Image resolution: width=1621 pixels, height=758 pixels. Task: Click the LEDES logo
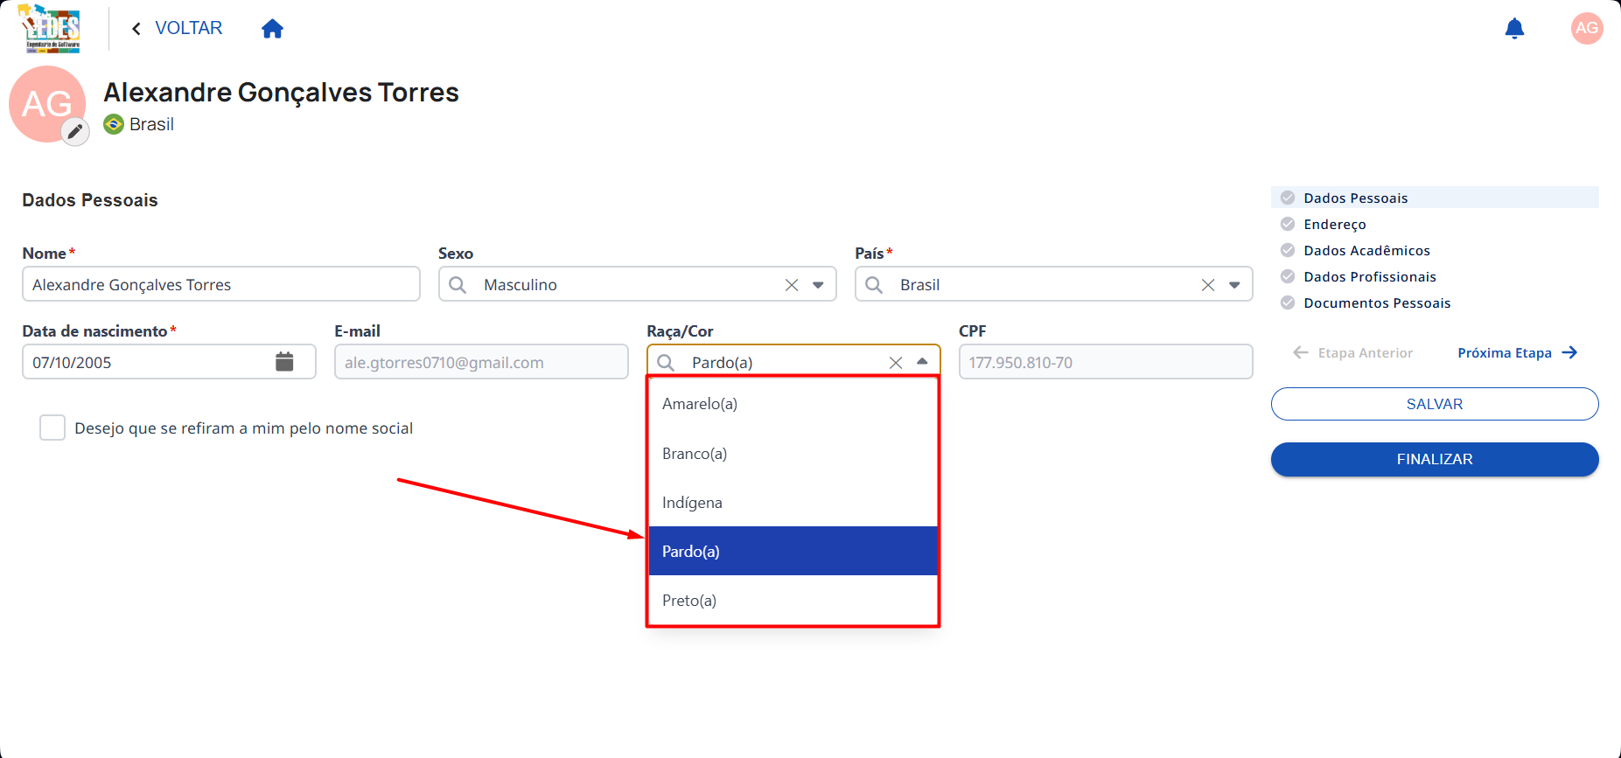click(50, 29)
